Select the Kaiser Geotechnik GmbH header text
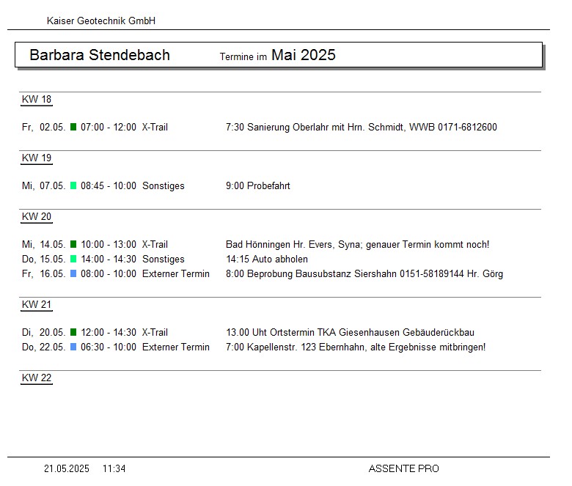The height and width of the screenshot is (486, 572). point(101,21)
